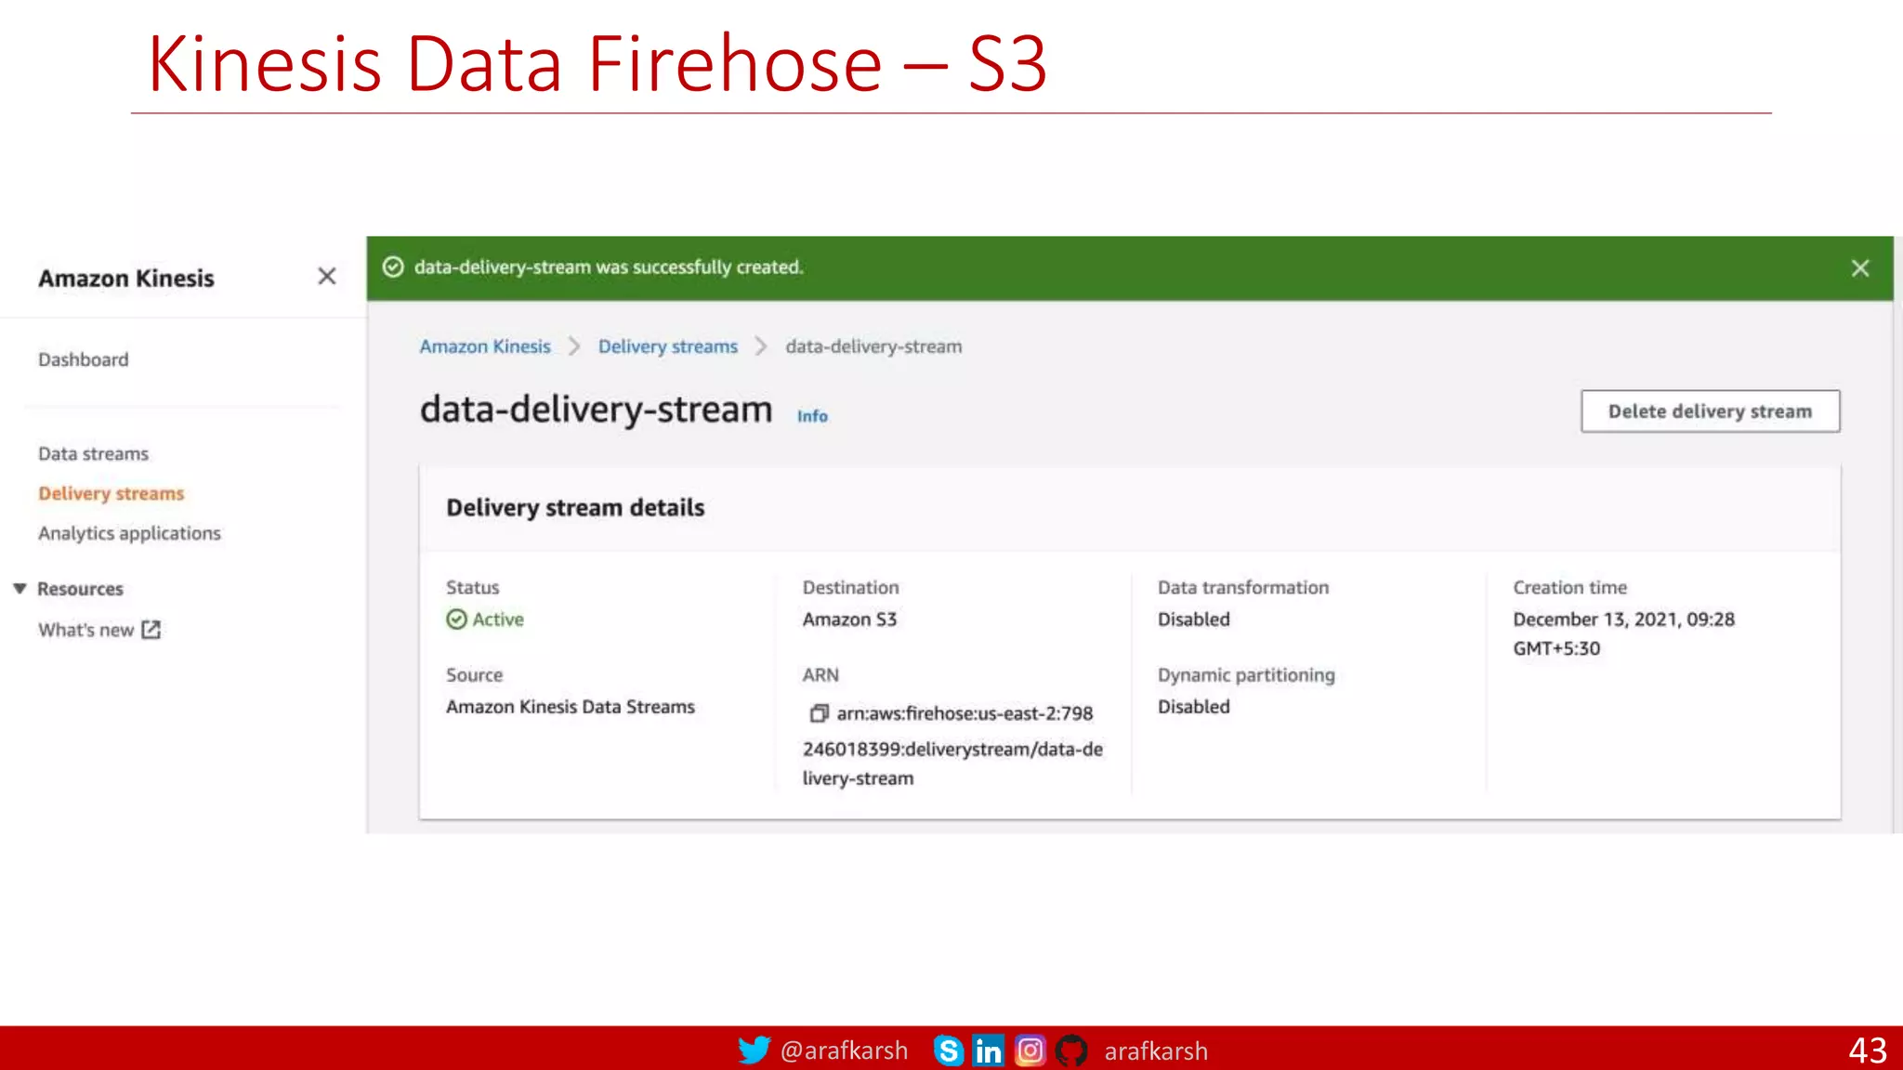Click the Delete delivery stream button

[1710, 411]
